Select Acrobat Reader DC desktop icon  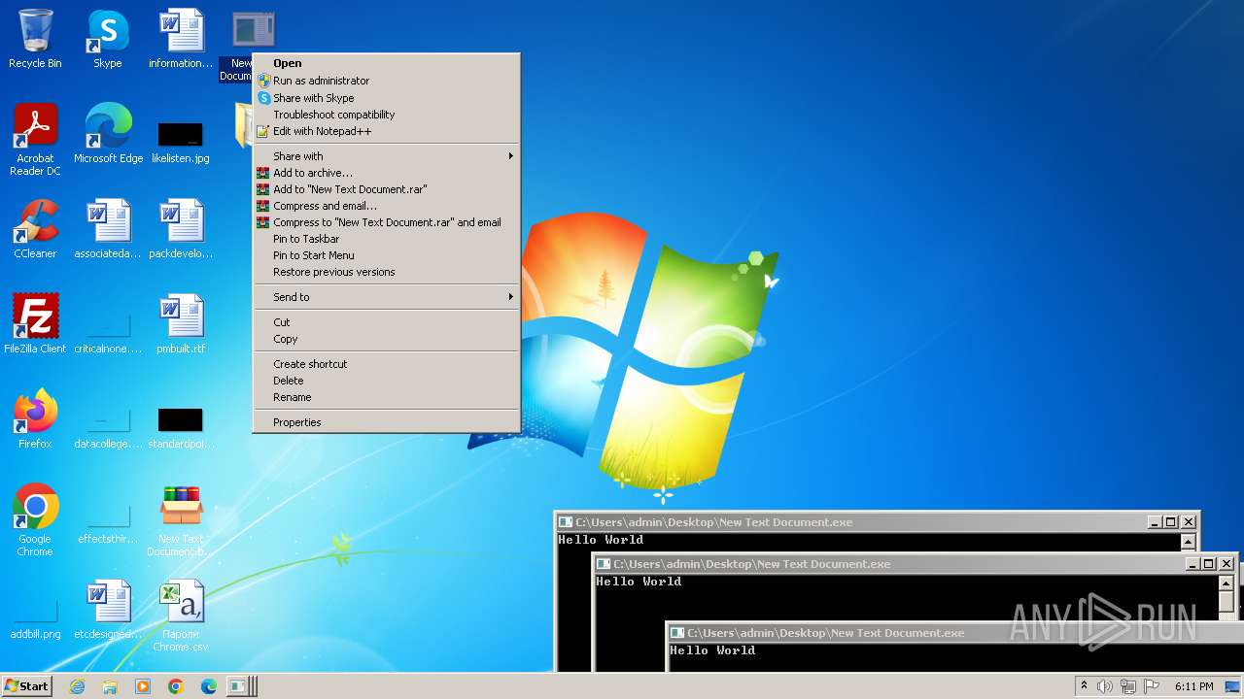[35, 140]
